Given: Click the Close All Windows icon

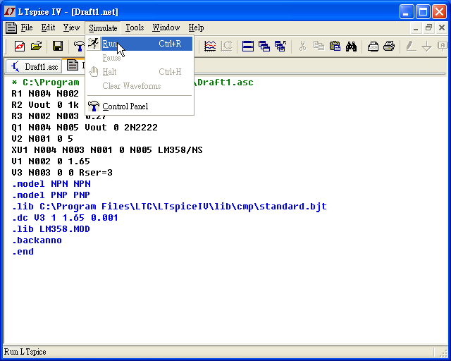Looking at the screenshot, I should point(280,46).
